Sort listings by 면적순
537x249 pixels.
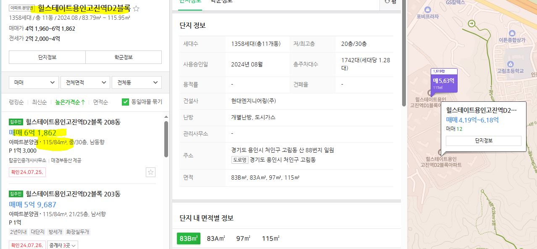tap(101, 102)
